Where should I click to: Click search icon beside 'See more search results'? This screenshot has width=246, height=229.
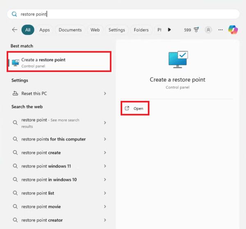[x=15, y=123]
